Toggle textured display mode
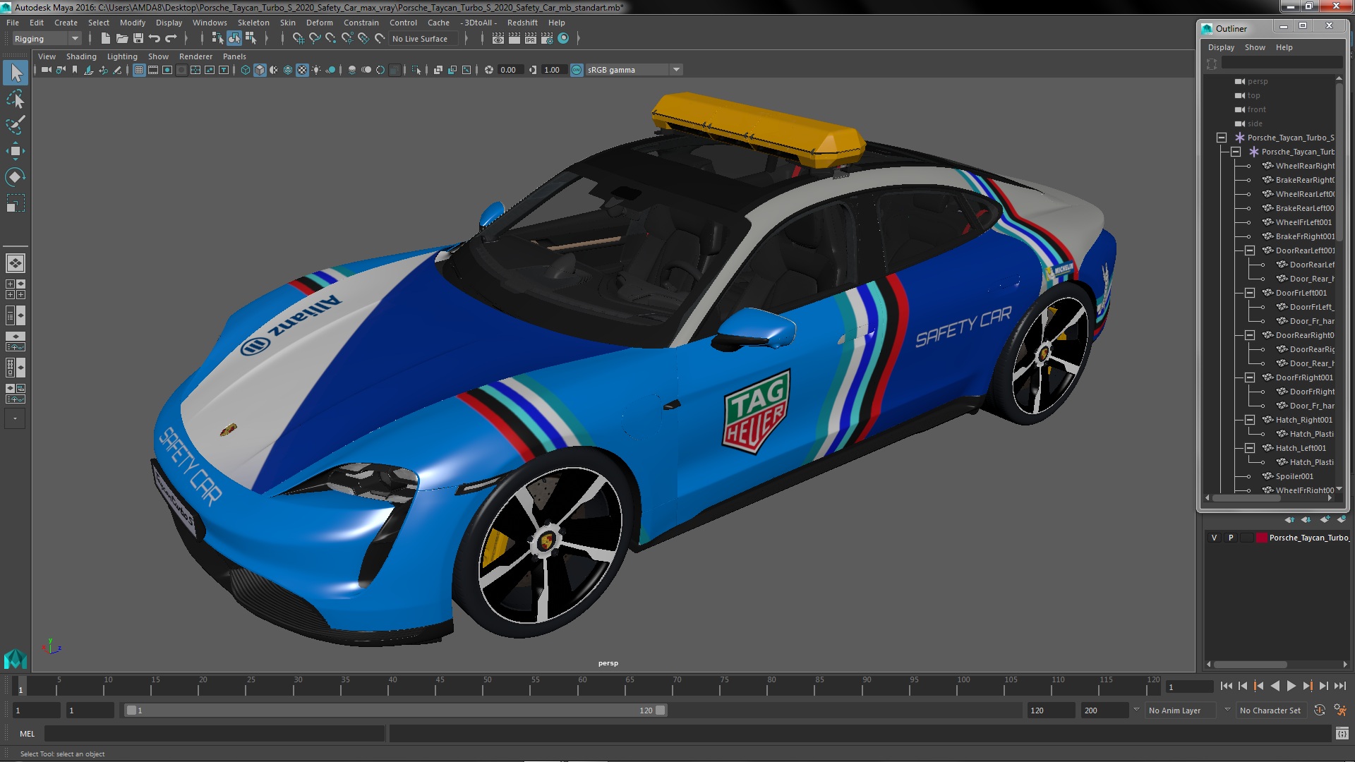The image size is (1355, 762). click(x=302, y=70)
